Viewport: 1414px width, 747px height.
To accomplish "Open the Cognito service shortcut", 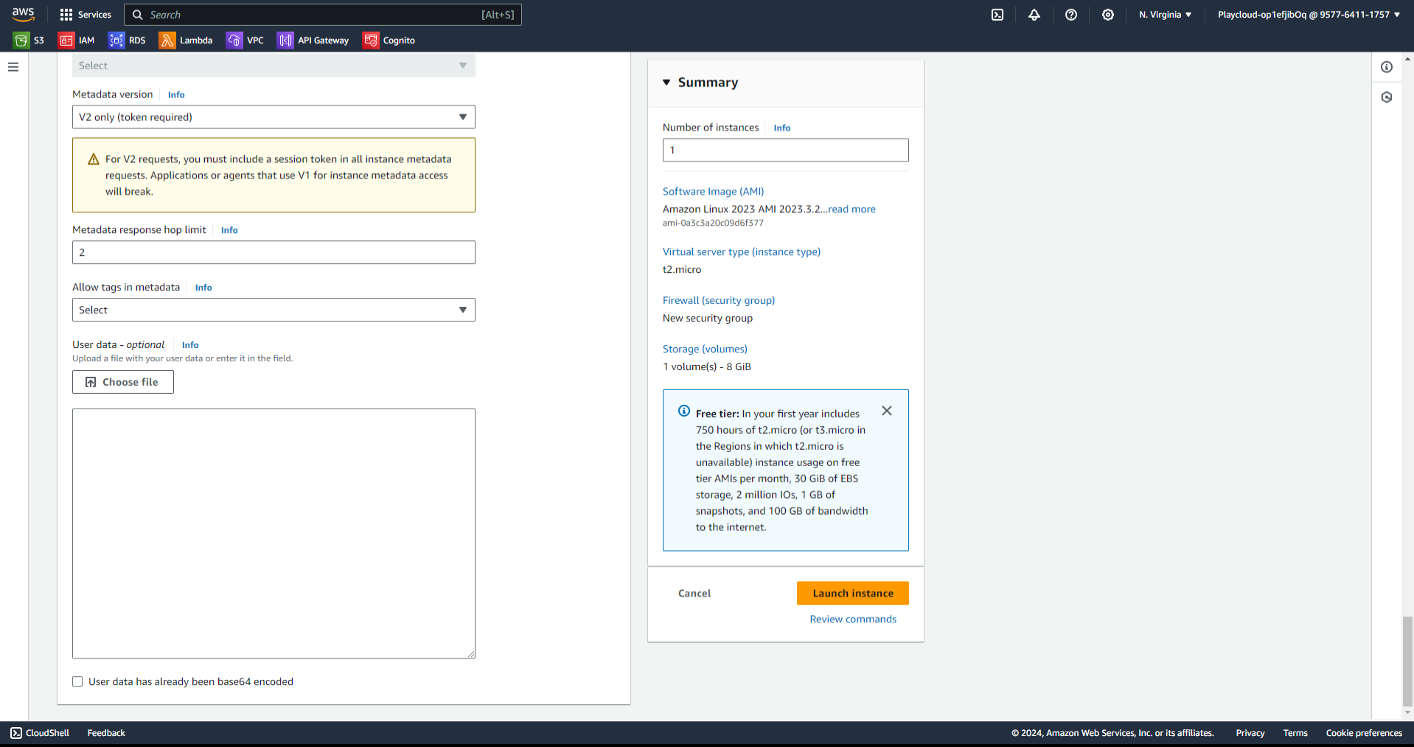I will (389, 41).
